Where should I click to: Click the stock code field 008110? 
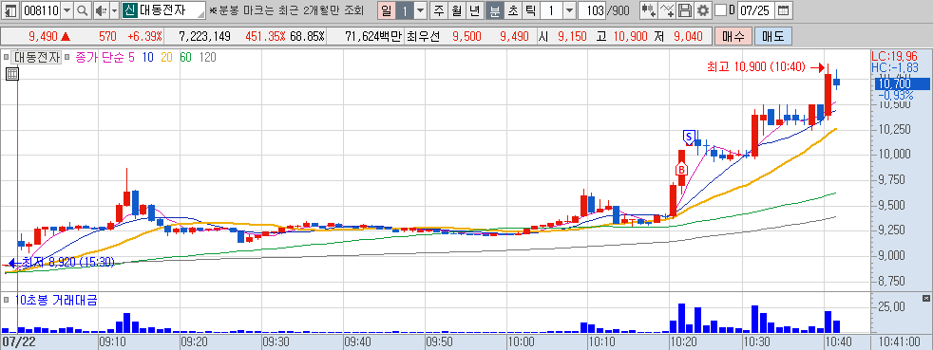[x=41, y=10]
